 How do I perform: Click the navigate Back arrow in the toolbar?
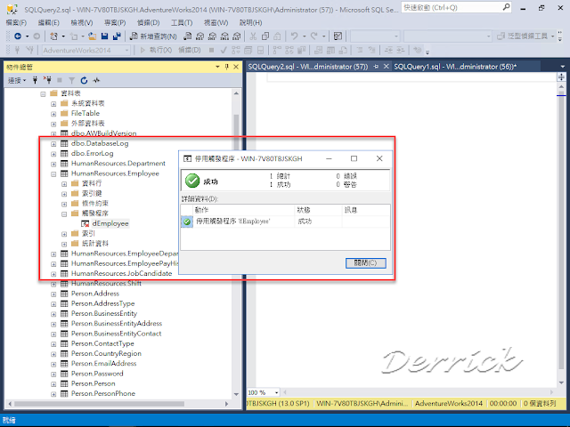pyautogui.click(x=18, y=36)
